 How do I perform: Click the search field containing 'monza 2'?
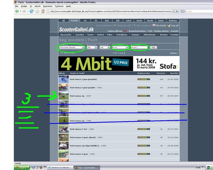coord(139,47)
